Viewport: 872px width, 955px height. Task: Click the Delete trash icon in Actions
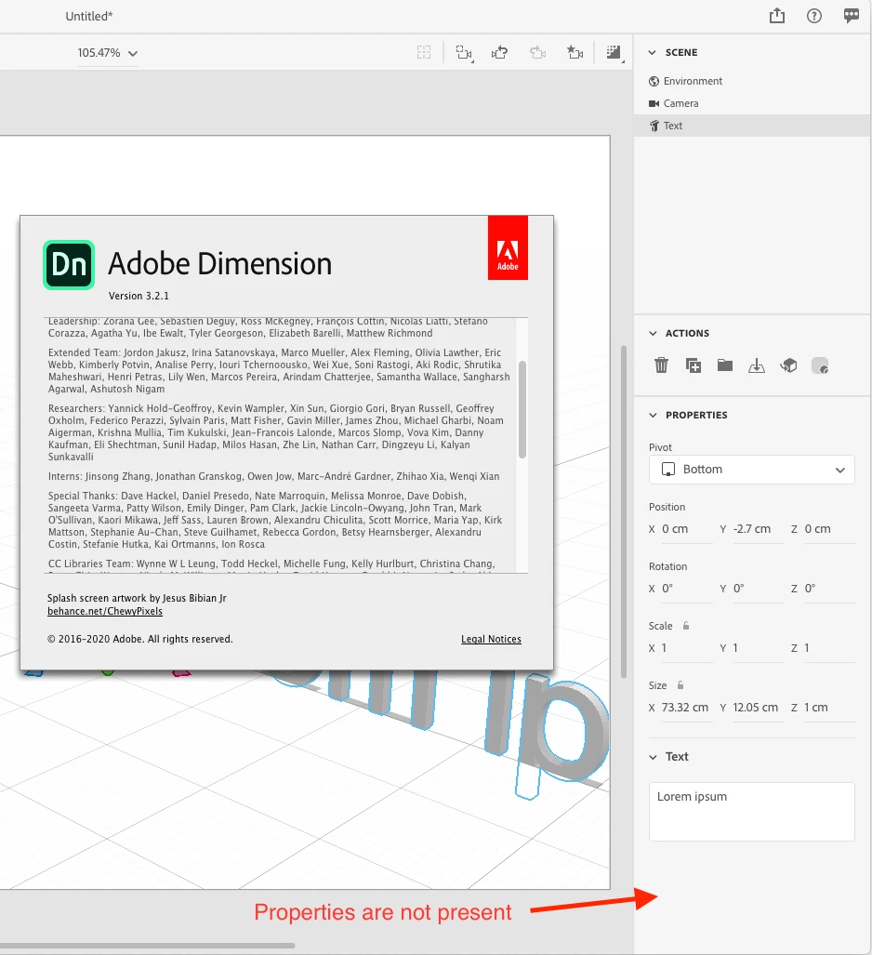point(661,365)
